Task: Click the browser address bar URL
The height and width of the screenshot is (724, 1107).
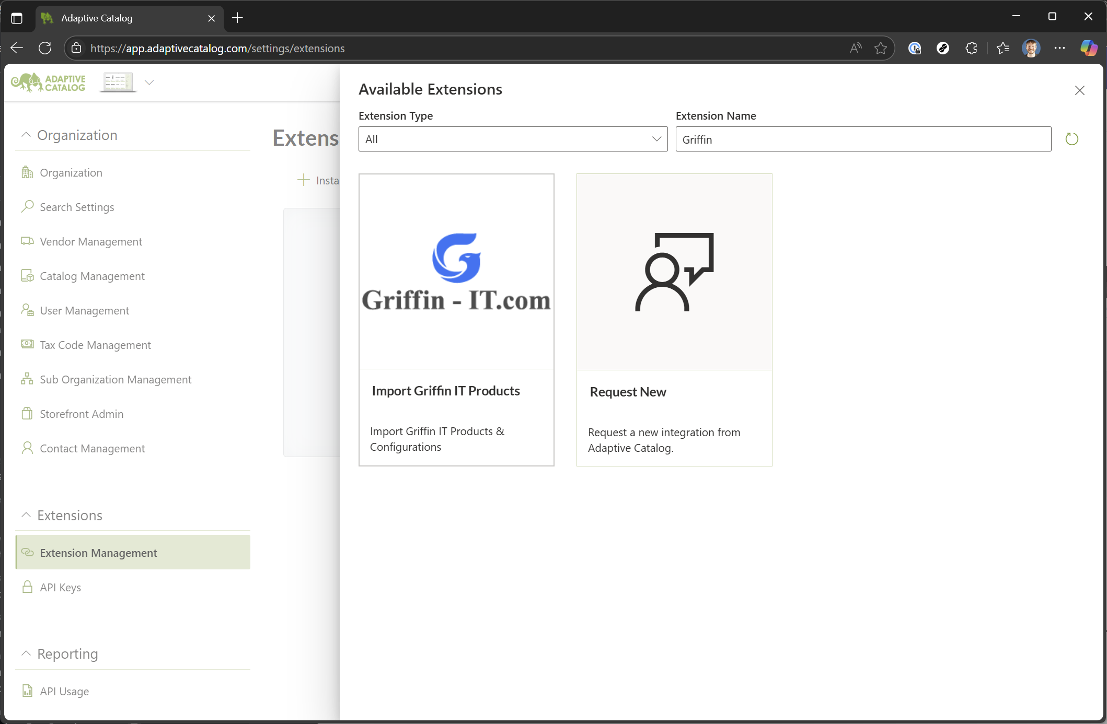Action: coord(217,48)
